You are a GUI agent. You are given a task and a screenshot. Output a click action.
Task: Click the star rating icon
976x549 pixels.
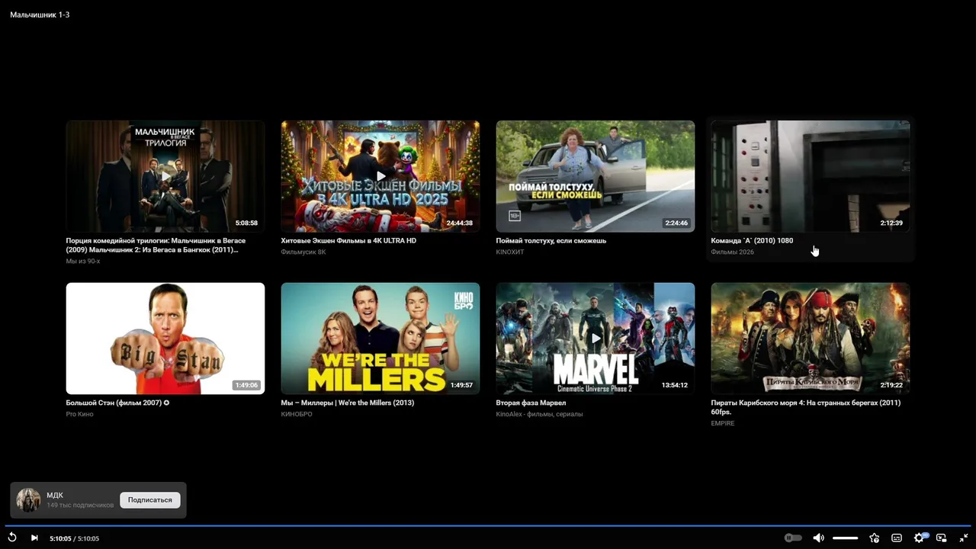(875, 538)
